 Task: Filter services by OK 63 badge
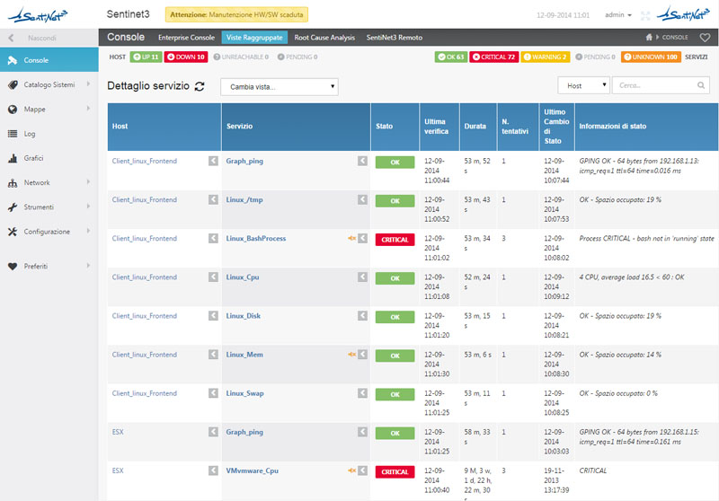click(x=451, y=57)
